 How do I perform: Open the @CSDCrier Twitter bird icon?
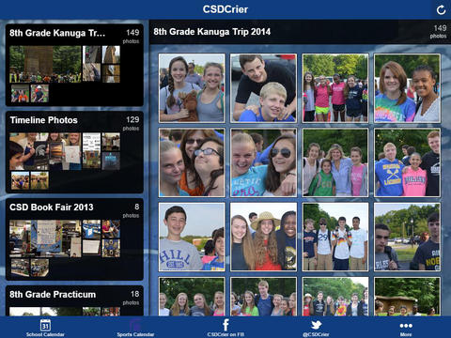(316, 325)
